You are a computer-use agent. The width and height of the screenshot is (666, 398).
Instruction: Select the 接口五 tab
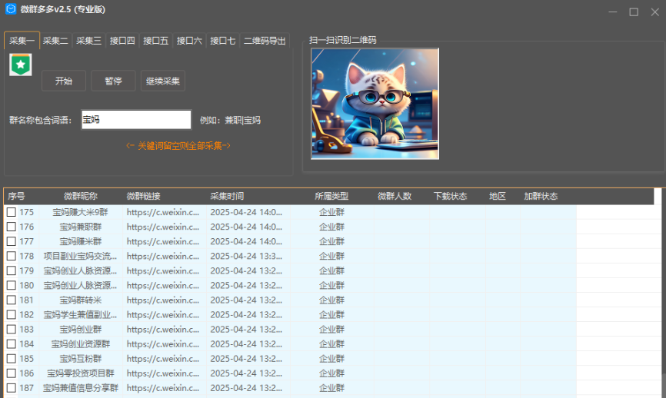pos(155,41)
